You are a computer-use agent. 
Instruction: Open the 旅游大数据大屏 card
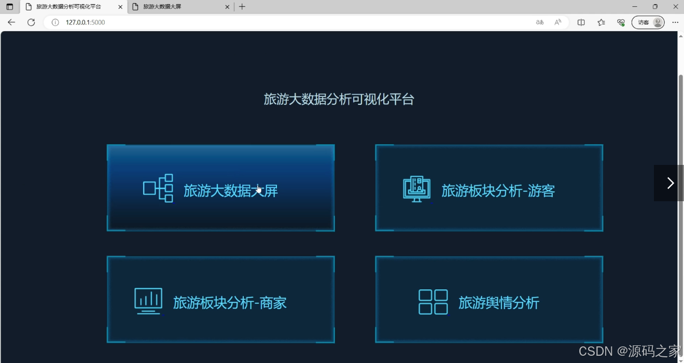(x=220, y=188)
